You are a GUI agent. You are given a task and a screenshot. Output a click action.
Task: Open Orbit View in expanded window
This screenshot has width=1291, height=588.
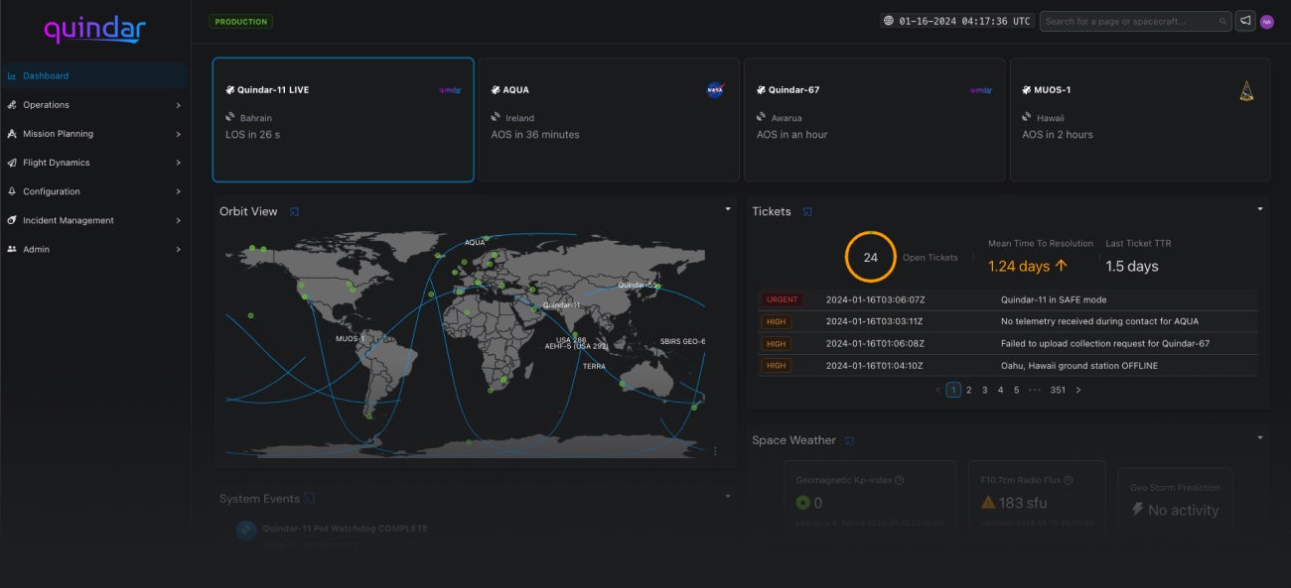pyautogui.click(x=294, y=211)
